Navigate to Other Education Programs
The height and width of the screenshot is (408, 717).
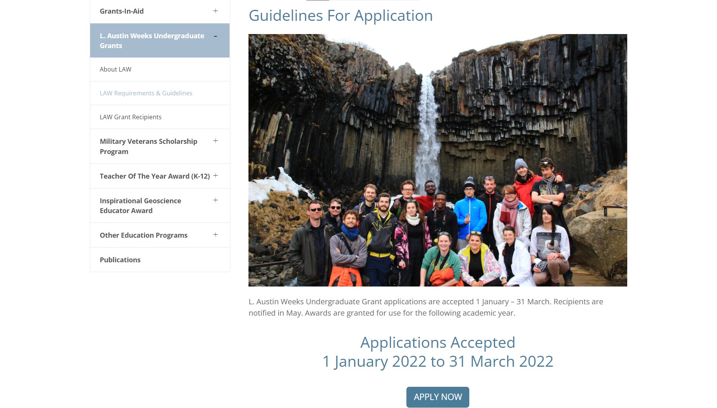[x=144, y=235]
